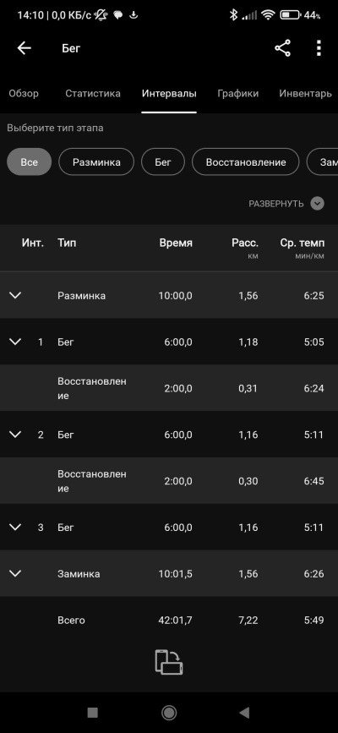Screen dimensions: 338x733
Task: Open the share icon
Action: point(282,48)
